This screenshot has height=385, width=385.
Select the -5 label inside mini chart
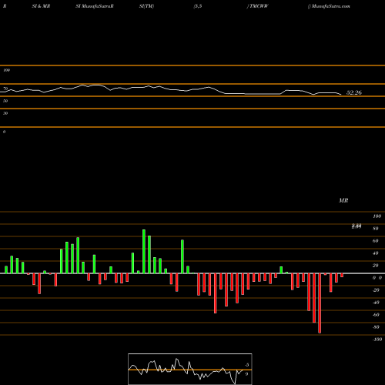click(246, 365)
